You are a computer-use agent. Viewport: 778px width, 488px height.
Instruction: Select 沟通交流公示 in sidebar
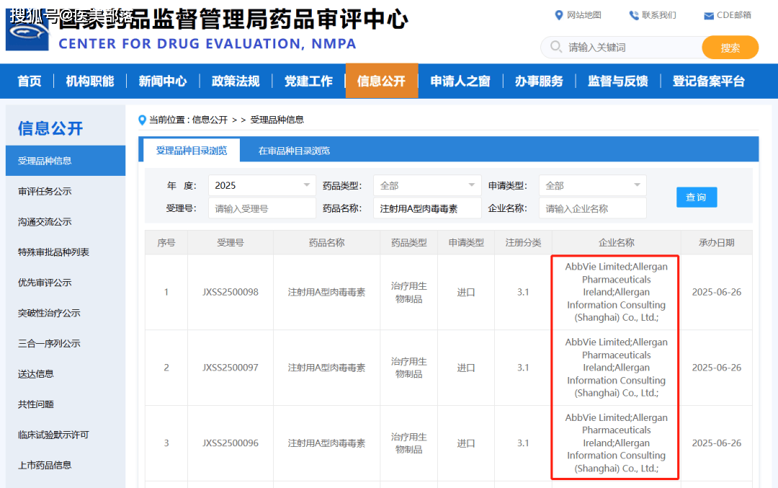point(45,222)
